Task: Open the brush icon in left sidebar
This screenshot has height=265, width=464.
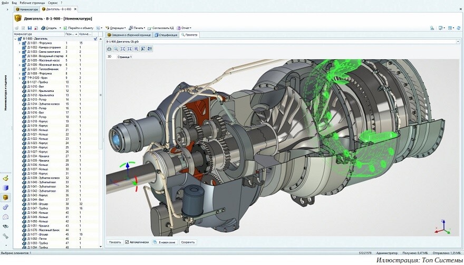Action: [6, 178]
